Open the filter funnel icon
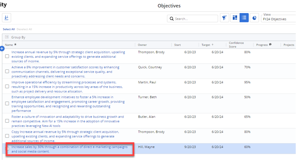The height and width of the screenshot is (160, 296). (x=224, y=18)
